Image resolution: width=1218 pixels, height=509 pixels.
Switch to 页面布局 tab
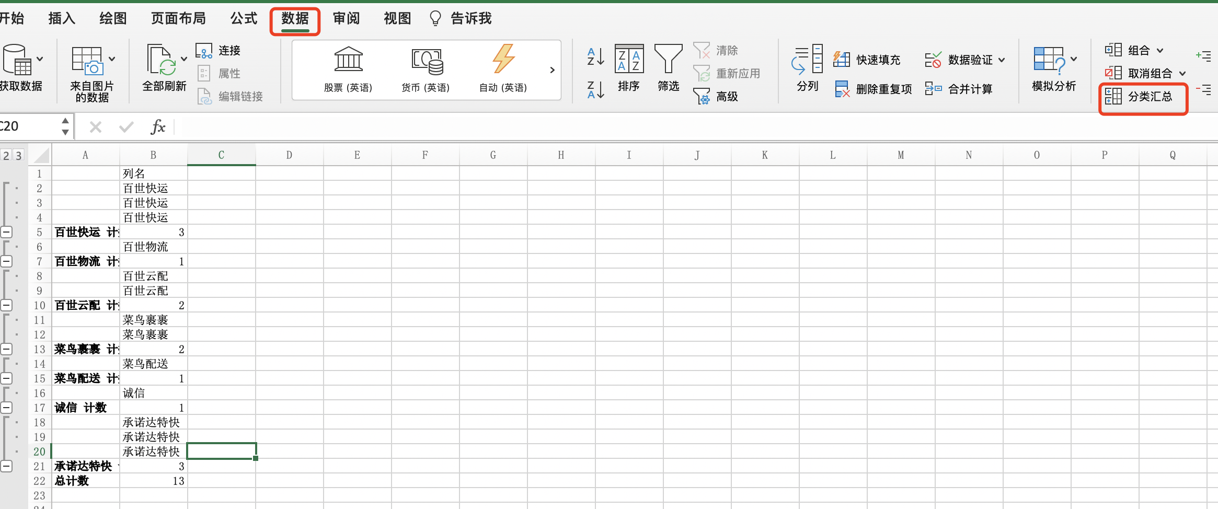point(178,18)
